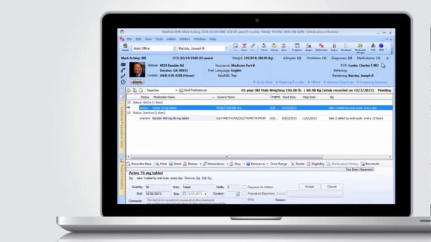
Task: Click the Accept button
Action: coord(309,186)
